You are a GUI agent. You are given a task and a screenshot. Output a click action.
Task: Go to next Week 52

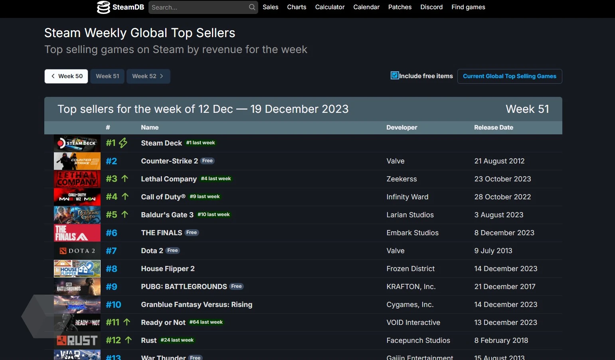click(x=148, y=76)
